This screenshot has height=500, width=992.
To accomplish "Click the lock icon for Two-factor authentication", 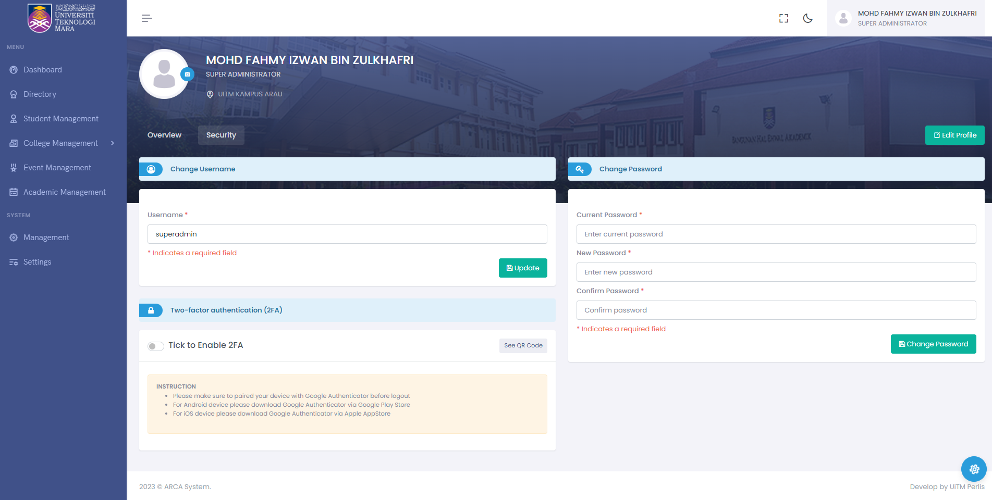I will point(151,310).
